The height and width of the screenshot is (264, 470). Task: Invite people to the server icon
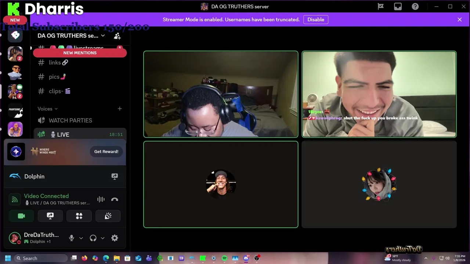[117, 36]
